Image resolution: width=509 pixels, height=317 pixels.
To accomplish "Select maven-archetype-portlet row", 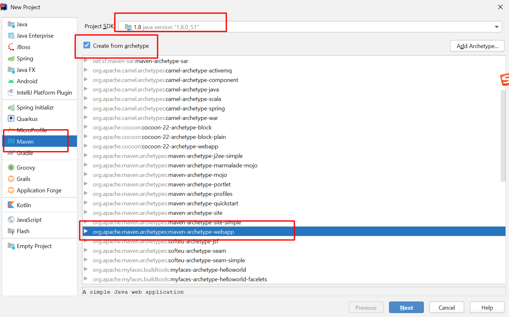I will 294,184.
